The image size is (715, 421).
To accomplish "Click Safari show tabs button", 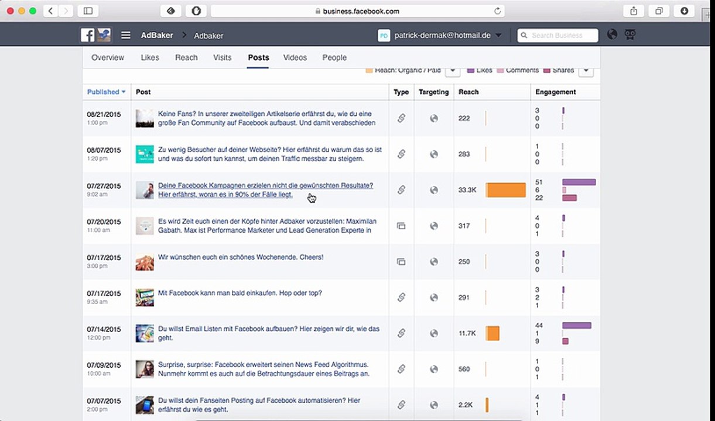I will [659, 11].
